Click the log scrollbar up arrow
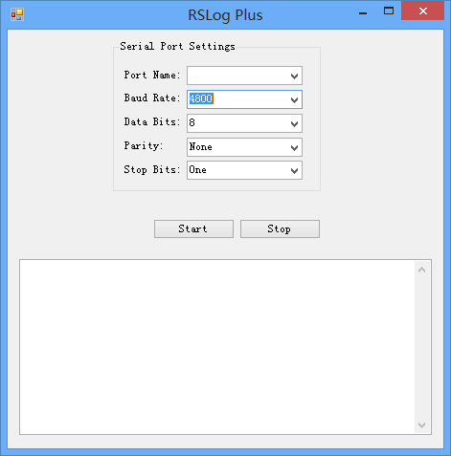The image size is (451, 456). click(x=422, y=270)
